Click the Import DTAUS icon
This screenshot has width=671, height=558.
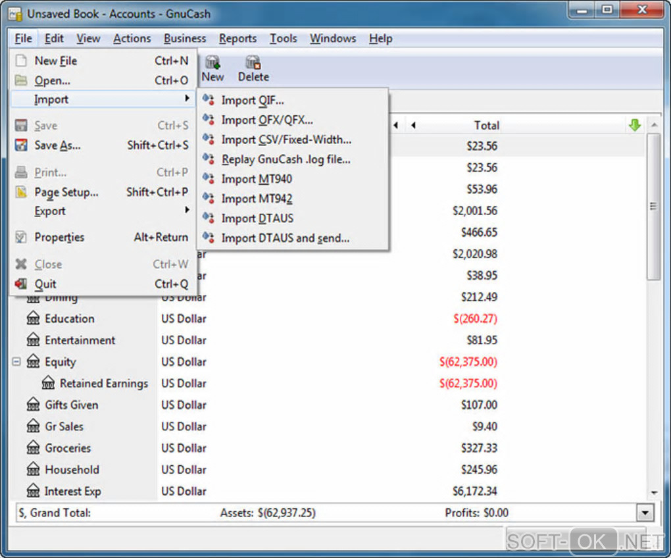point(209,218)
